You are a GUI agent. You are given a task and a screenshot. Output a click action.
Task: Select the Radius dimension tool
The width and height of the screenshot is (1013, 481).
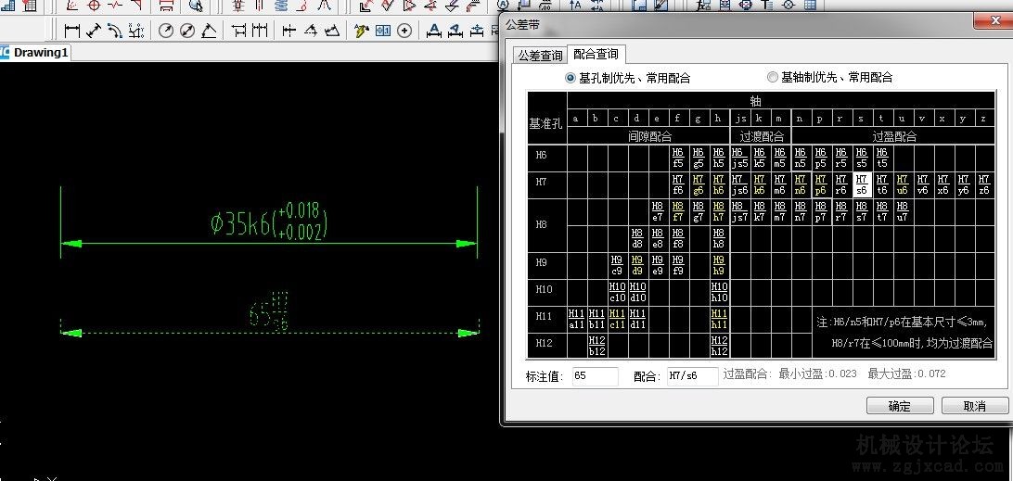point(166,31)
